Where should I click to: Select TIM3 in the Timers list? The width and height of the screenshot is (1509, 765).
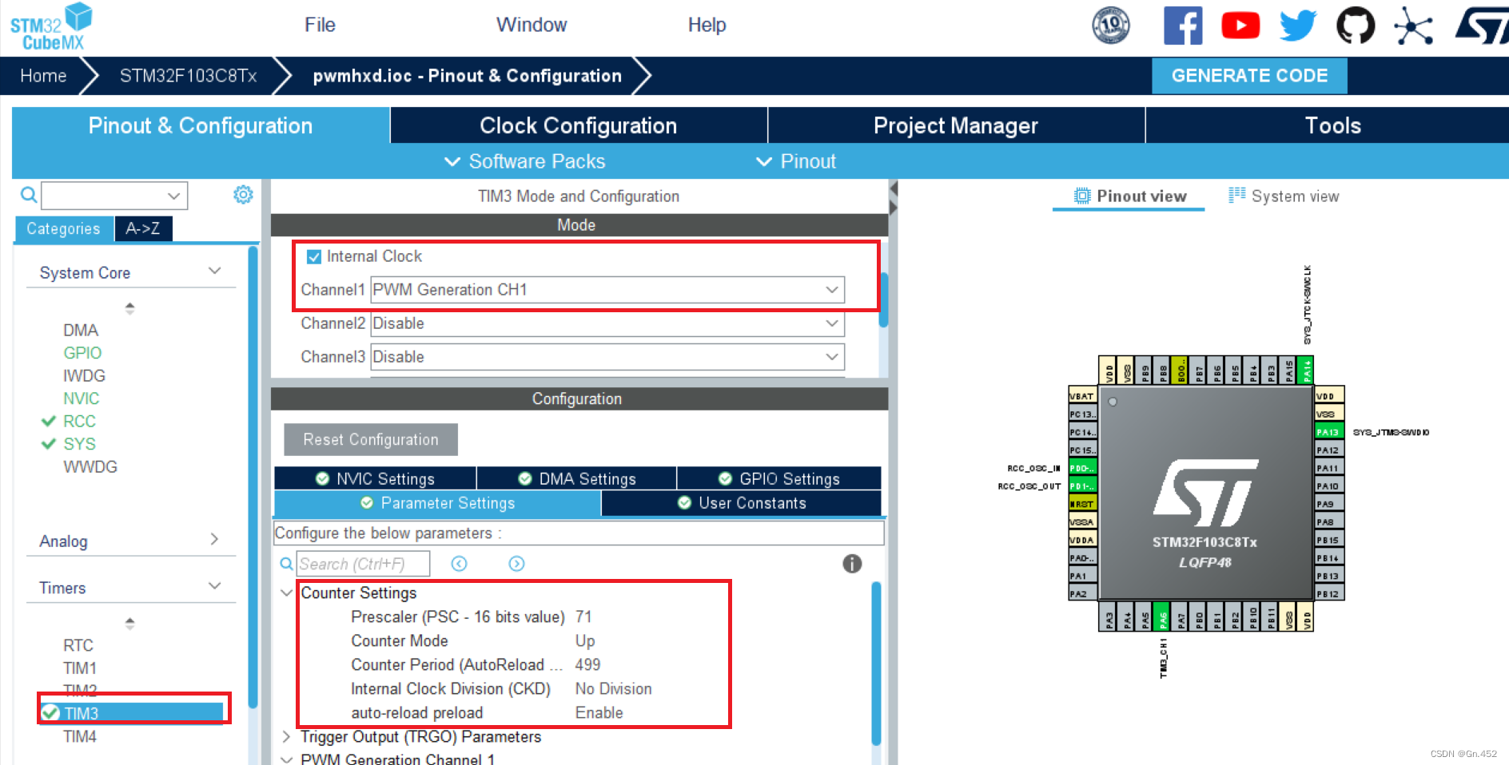[x=133, y=712]
